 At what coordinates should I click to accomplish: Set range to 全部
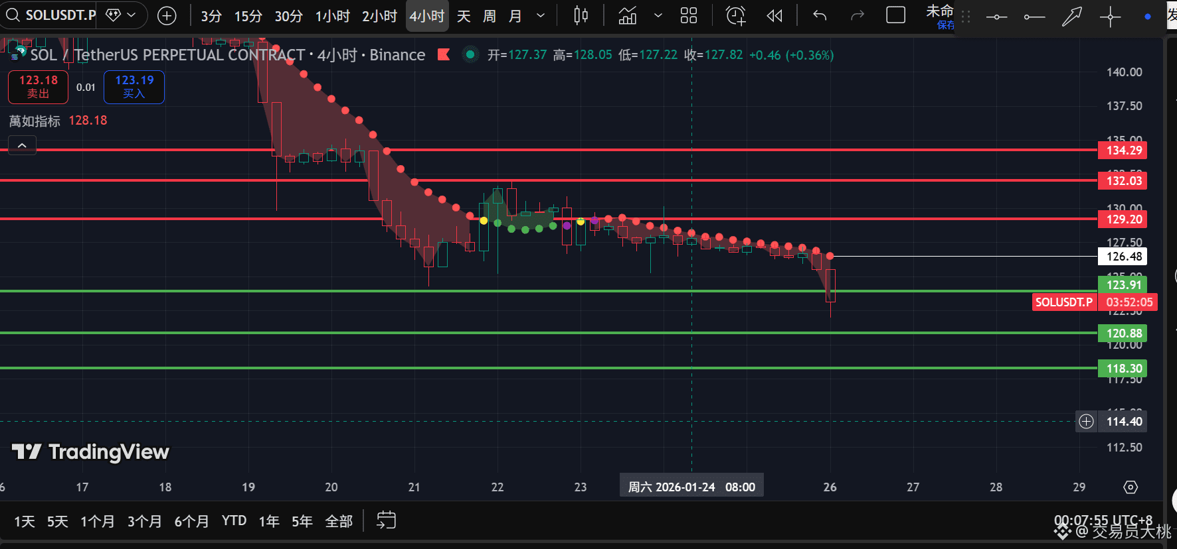[339, 521]
